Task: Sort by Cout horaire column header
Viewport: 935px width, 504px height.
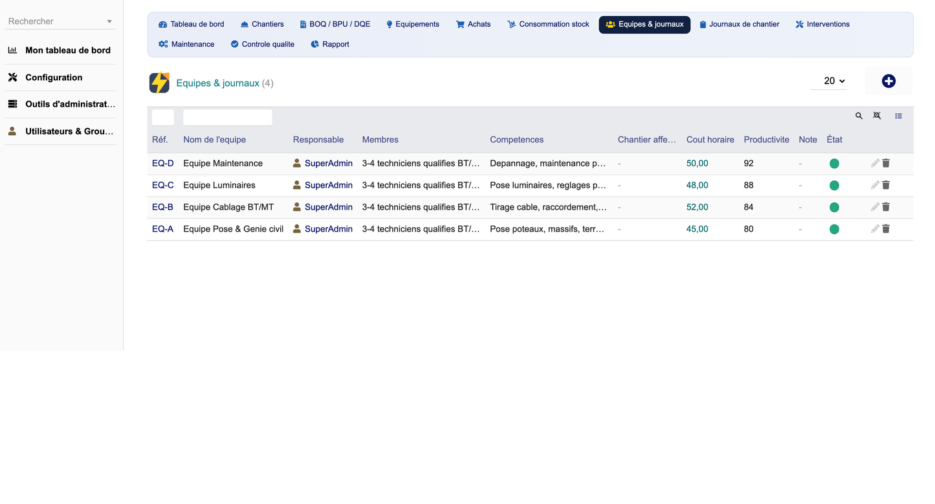Action: [710, 140]
